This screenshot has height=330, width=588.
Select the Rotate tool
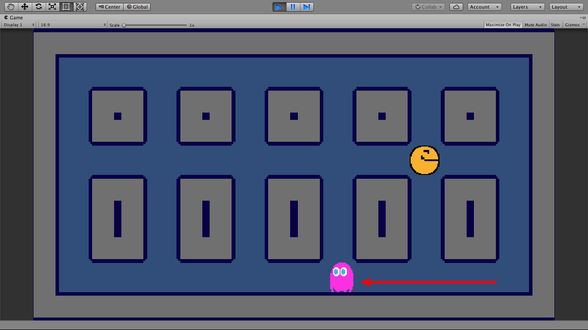pyautogui.click(x=39, y=7)
